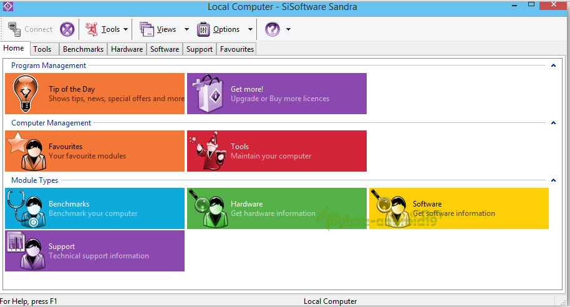This screenshot has width=570, height=307.
Task: Click the Options sliders toolbar icon
Action: pos(203,29)
